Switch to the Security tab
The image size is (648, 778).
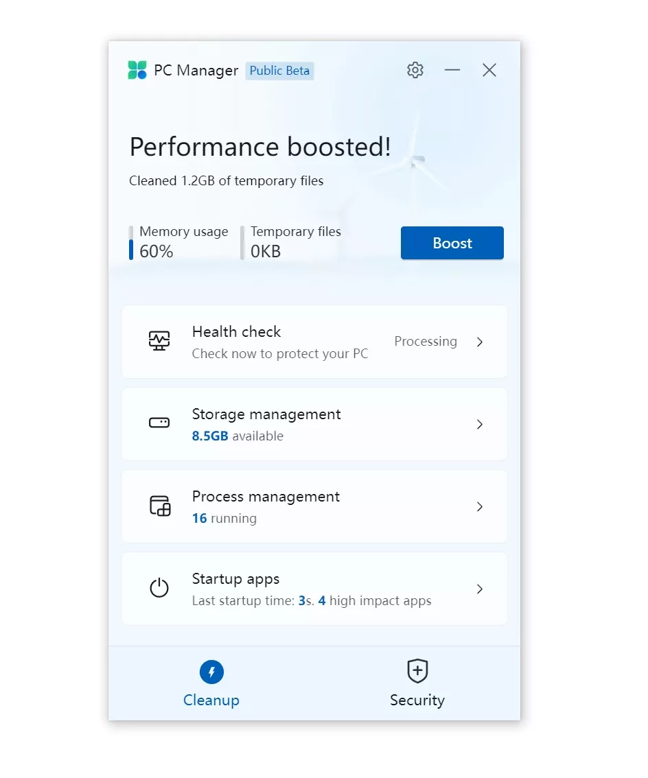click(417, 683)
